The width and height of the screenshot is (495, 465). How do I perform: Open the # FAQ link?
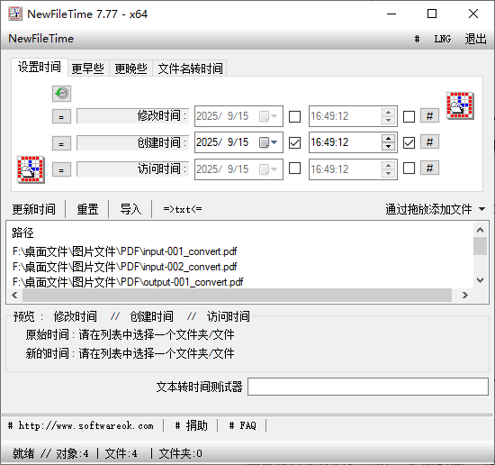tap(242, 426)
